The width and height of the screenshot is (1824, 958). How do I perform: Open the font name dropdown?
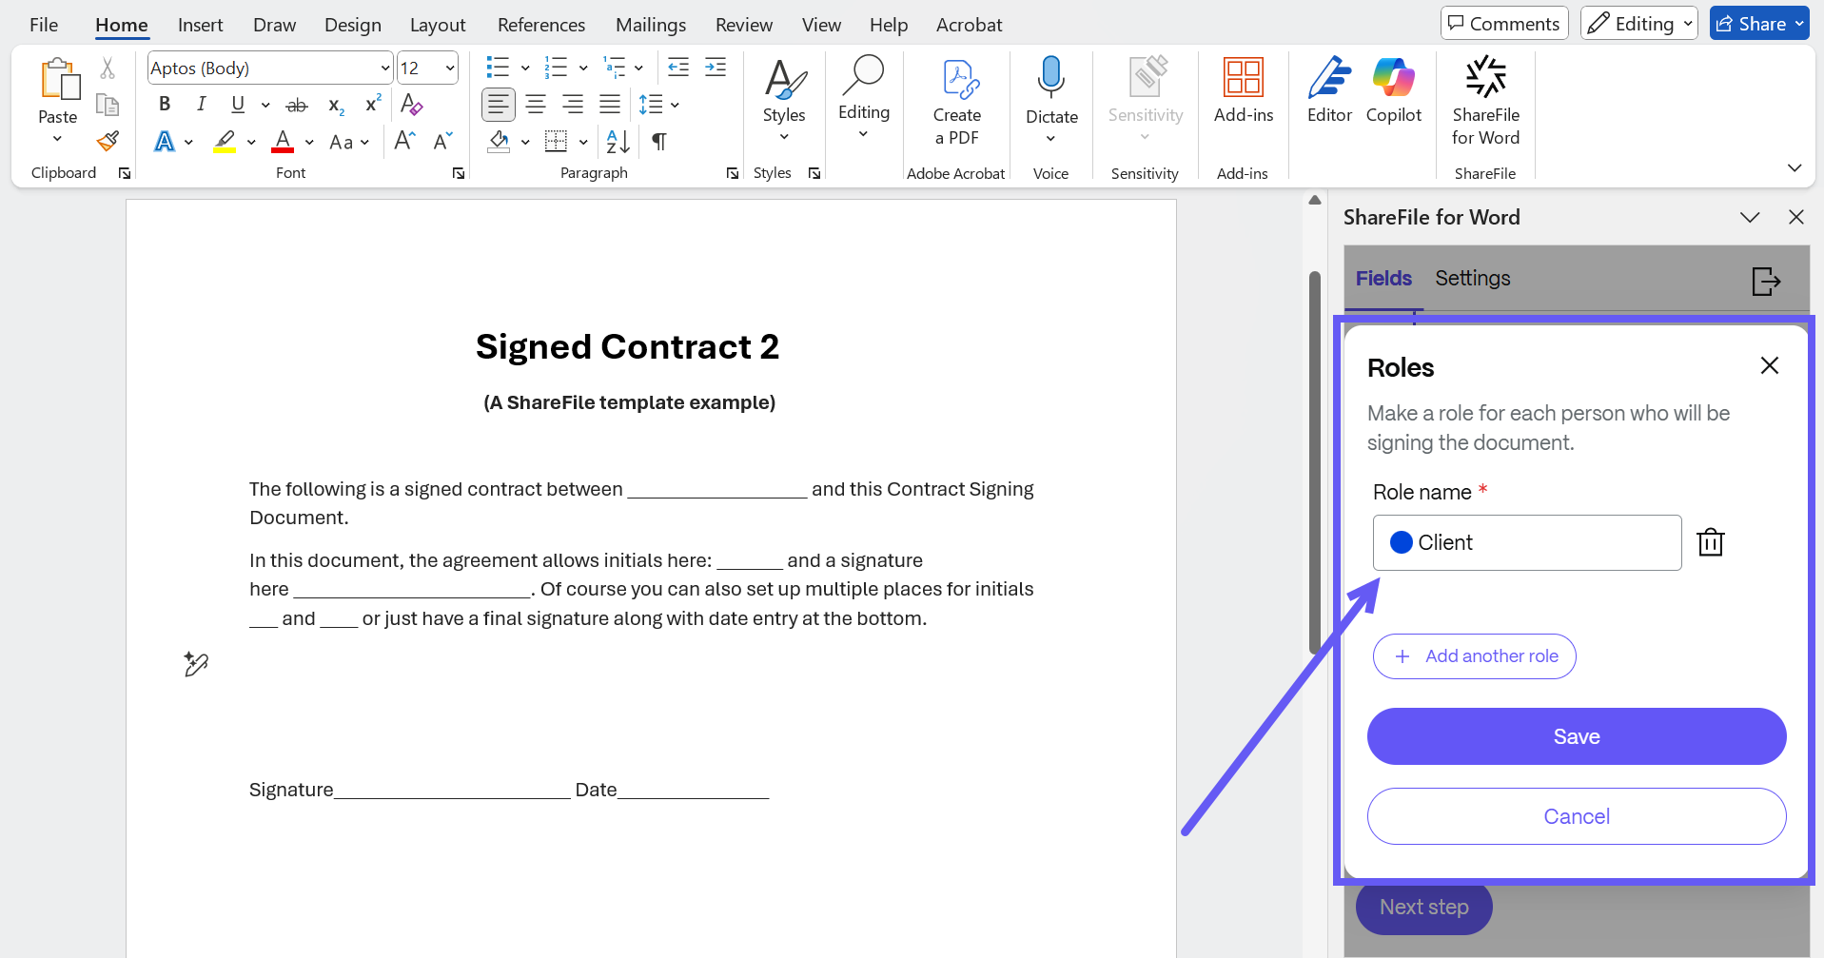pos(384,68)
